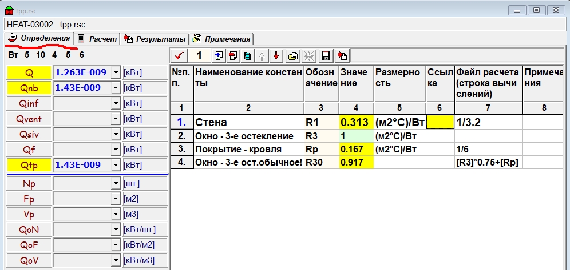Viewport: 570px width, 270px height.
Task: Select the yellow 0.313 value cell
Action: tap(355, 122)
